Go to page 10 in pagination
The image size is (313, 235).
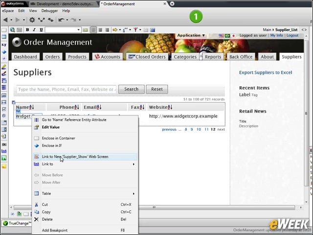[x=199, y=129]
